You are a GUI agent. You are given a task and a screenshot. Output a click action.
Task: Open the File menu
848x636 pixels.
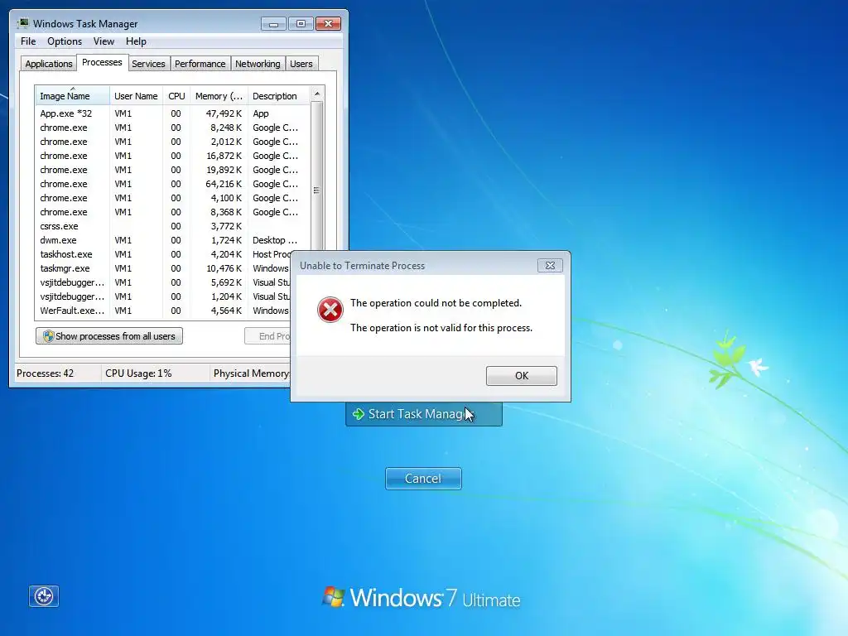pos(28,41)
